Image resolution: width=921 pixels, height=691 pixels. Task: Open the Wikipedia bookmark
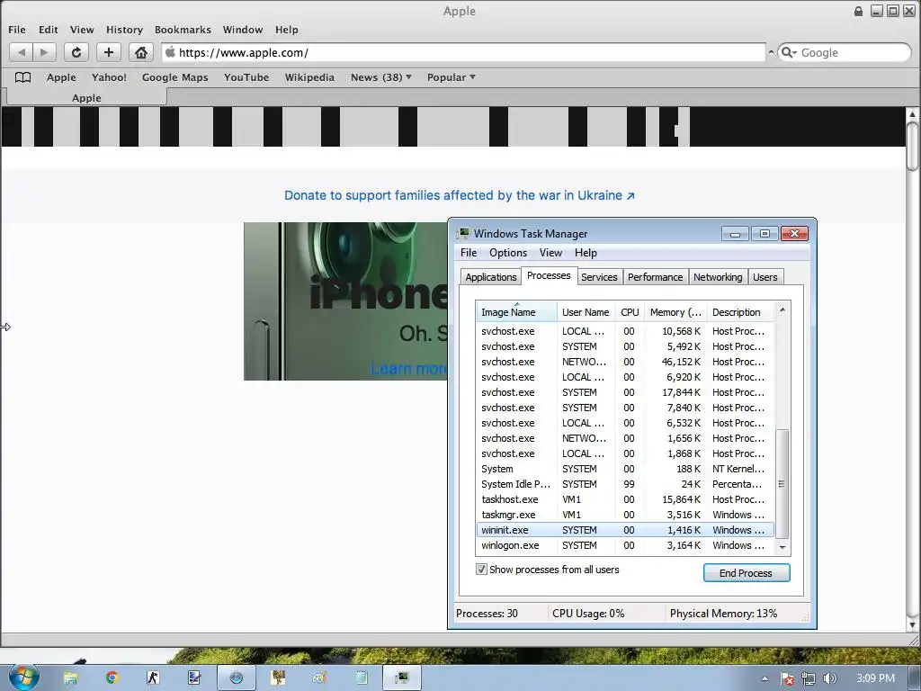pyautogui.click(x=309, y=77)
